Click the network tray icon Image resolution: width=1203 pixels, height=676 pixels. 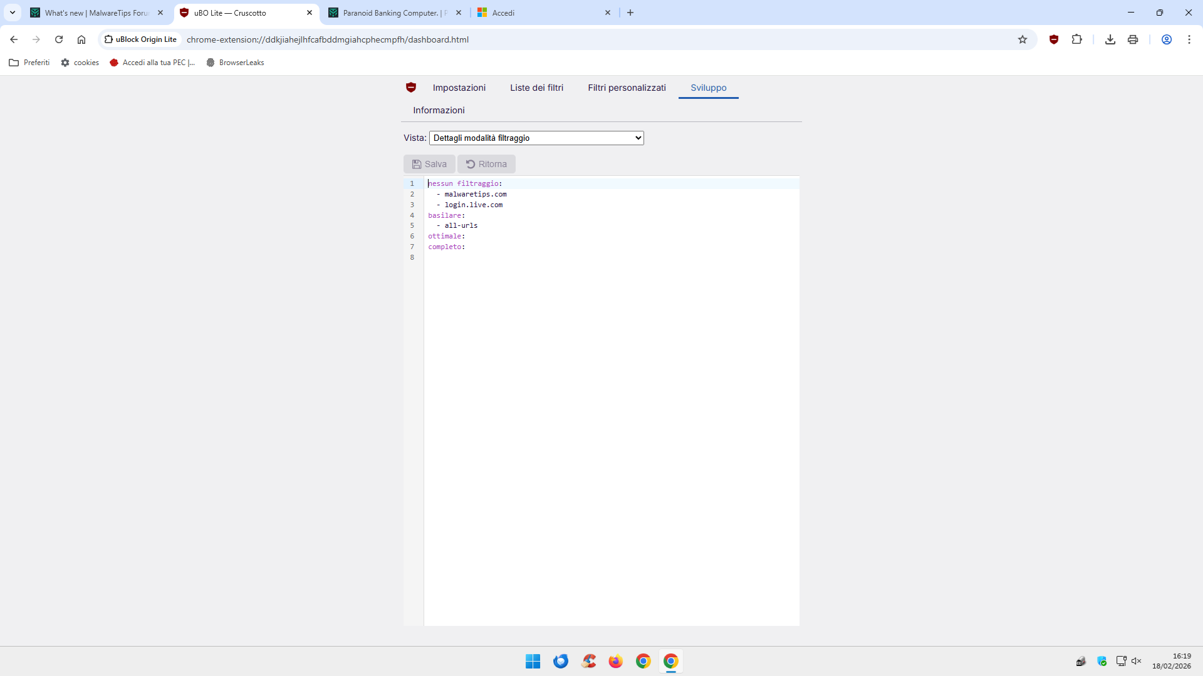[x=1122, y=661]
